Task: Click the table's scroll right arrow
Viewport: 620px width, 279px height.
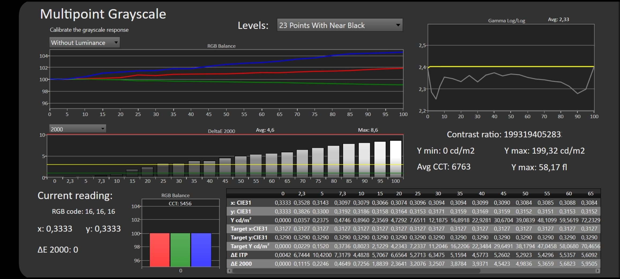Action: point(598,271)
